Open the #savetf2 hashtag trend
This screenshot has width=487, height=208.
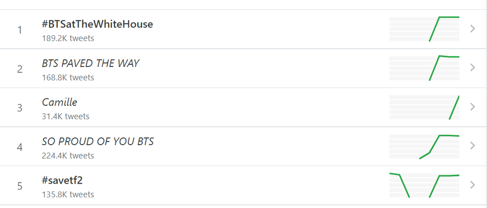pyautogui.click(x=62, y=180)
